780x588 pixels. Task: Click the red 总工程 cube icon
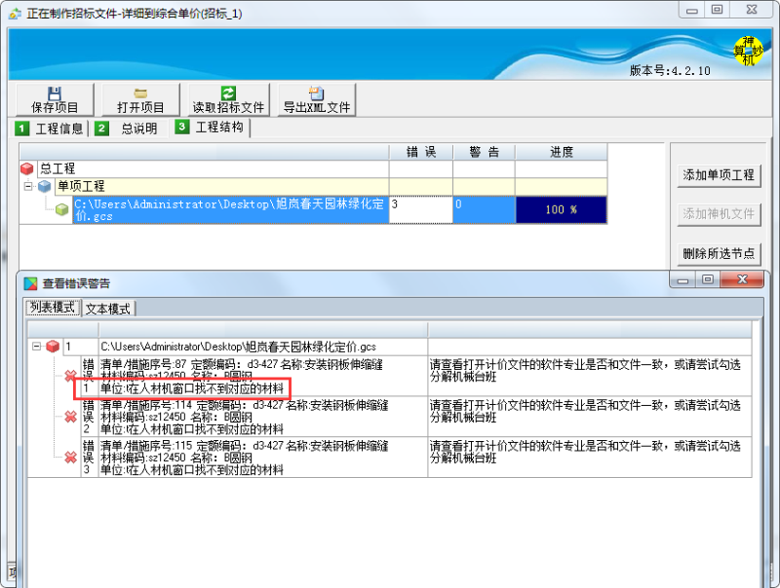(x=27, y=169)
